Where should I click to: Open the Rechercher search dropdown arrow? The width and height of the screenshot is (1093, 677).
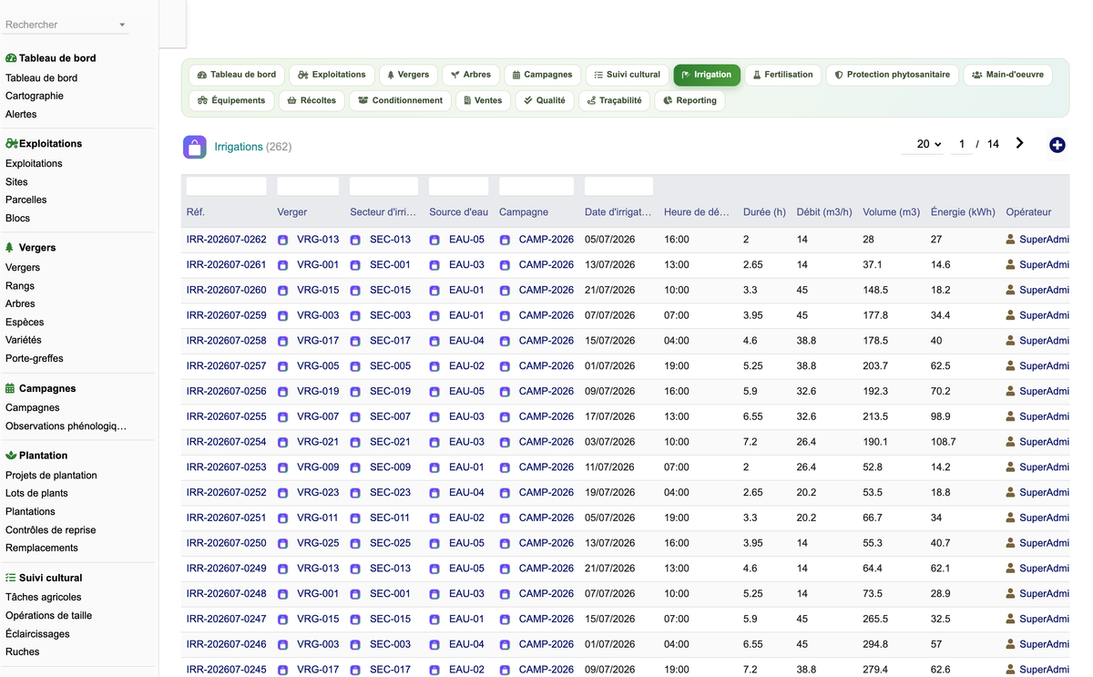(123, 26)
